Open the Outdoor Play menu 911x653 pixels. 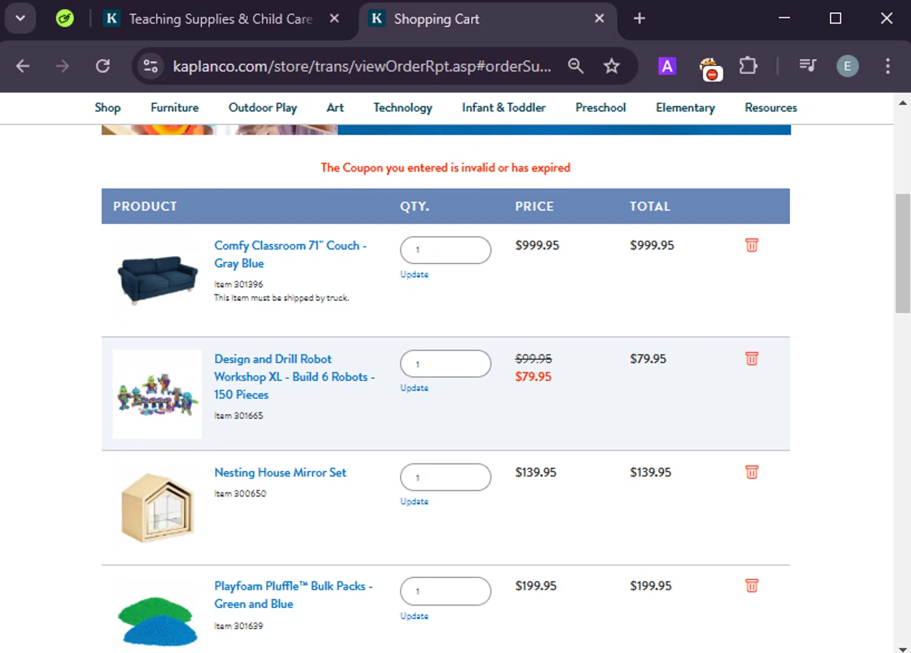point(262,107)
